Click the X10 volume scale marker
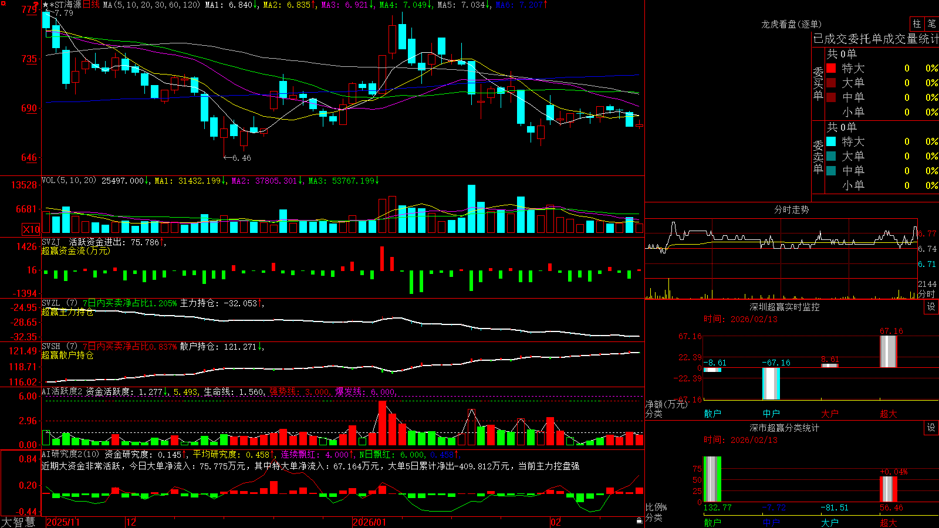 click(x=31, y=229)
